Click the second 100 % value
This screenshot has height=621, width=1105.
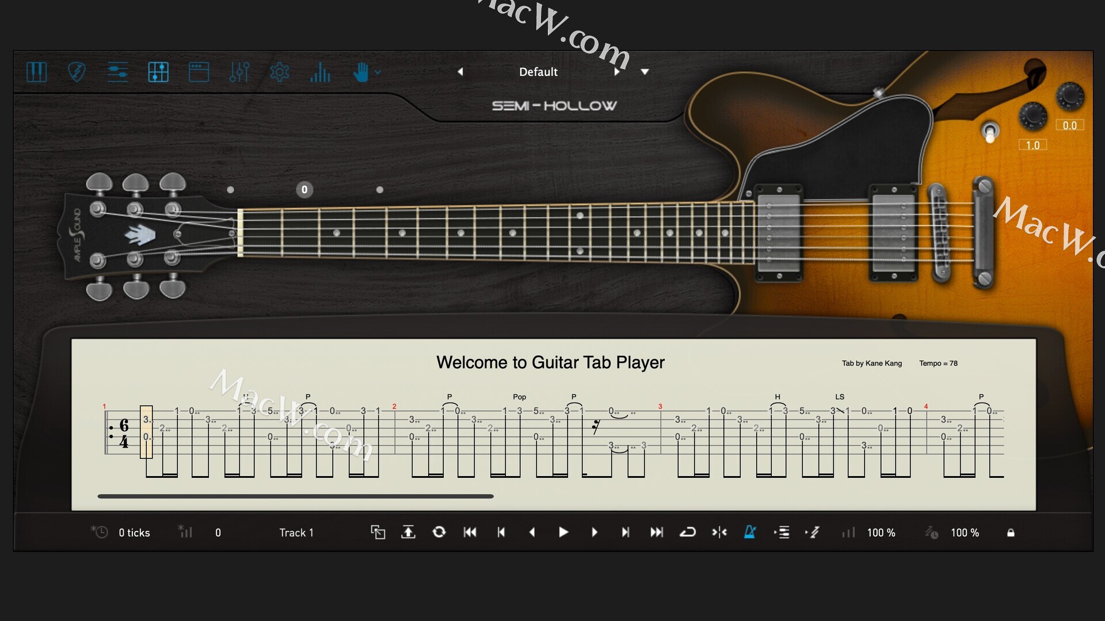click(965, 533)
